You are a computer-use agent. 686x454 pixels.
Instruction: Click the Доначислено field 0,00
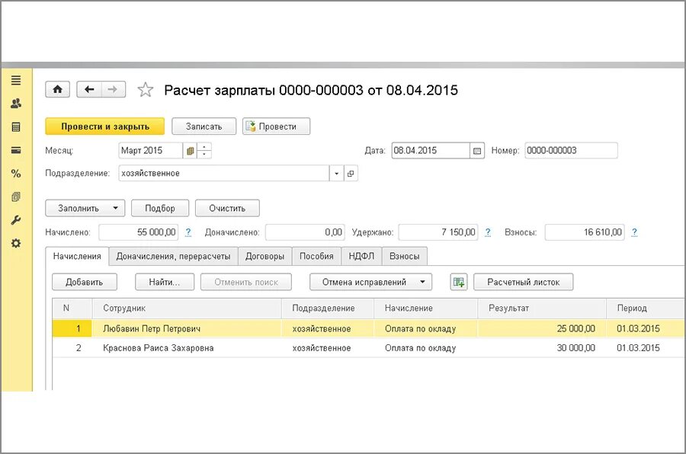coord(305,232)
